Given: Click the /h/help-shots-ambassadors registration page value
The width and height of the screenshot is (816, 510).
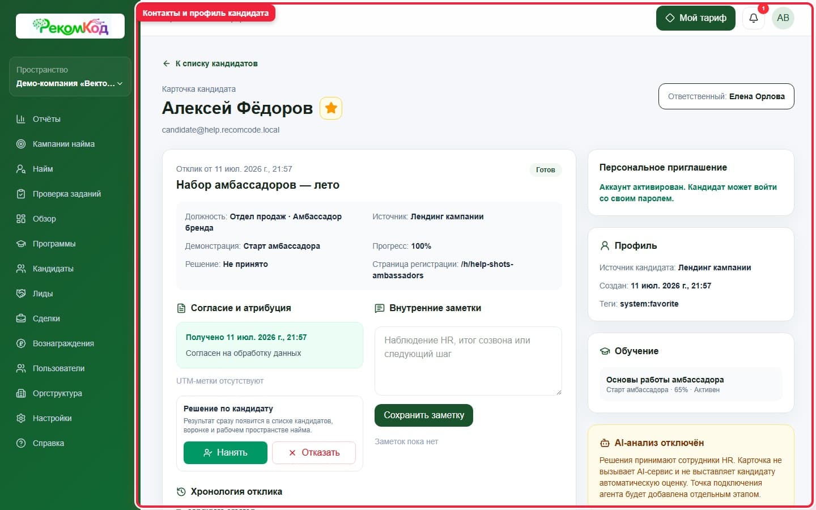Looking at the screenshot, I should click(443, 270).
